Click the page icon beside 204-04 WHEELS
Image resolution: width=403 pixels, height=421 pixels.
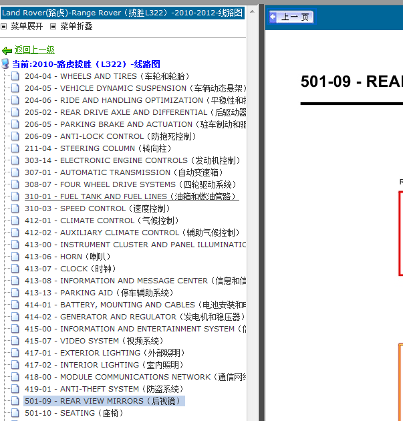pos(15,76)
